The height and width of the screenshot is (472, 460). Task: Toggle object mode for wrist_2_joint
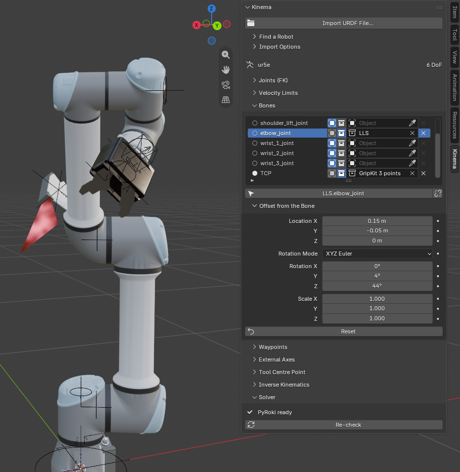332,153
